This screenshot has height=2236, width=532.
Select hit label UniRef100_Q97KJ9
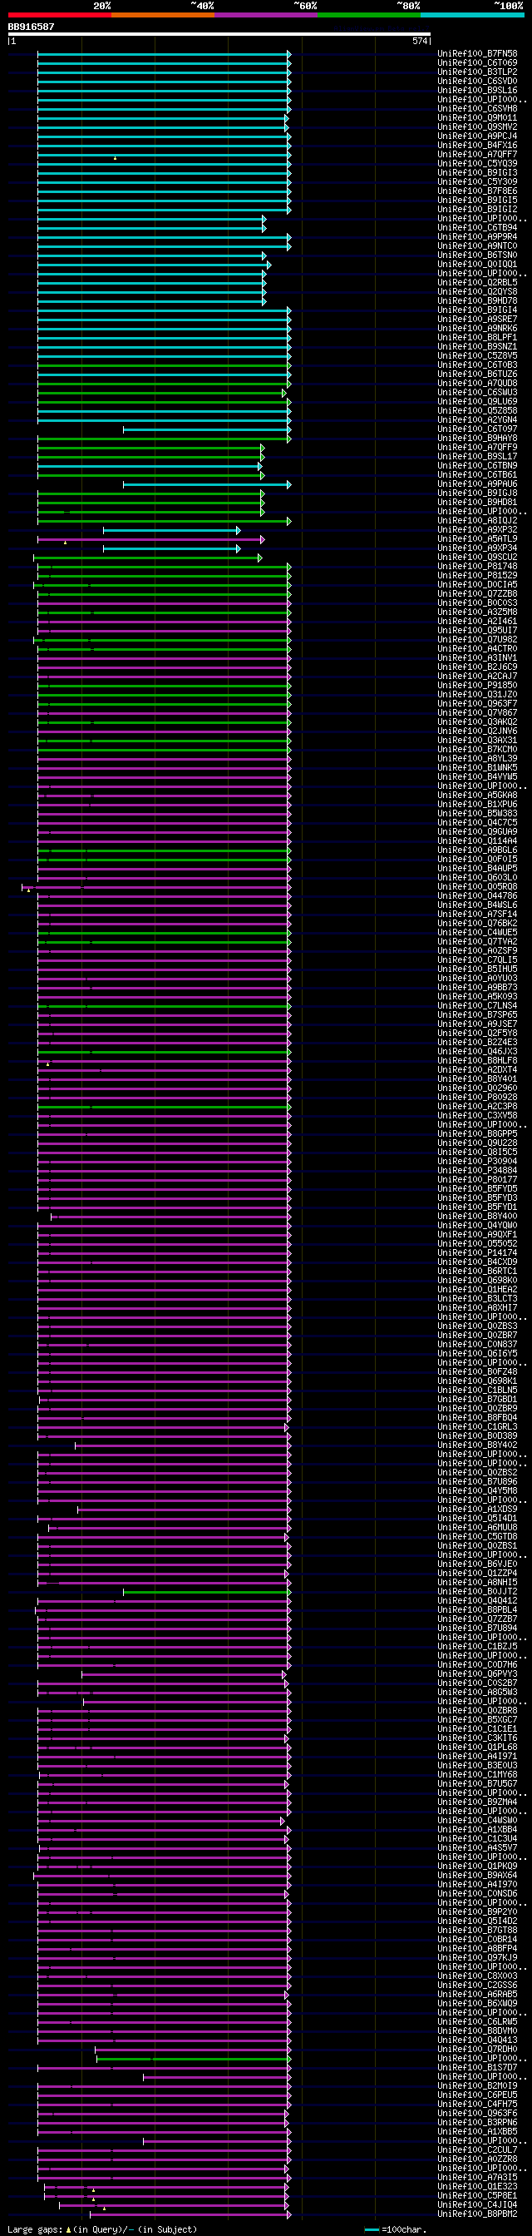[x=477, y=1957]
